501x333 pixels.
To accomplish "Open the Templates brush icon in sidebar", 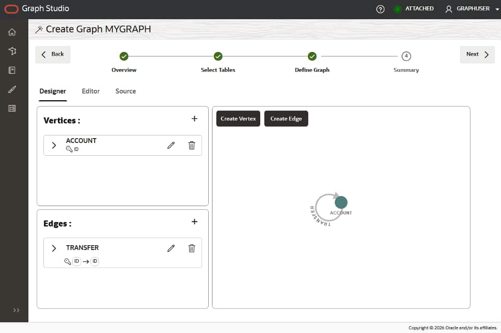I will click(x=12, y=89).
